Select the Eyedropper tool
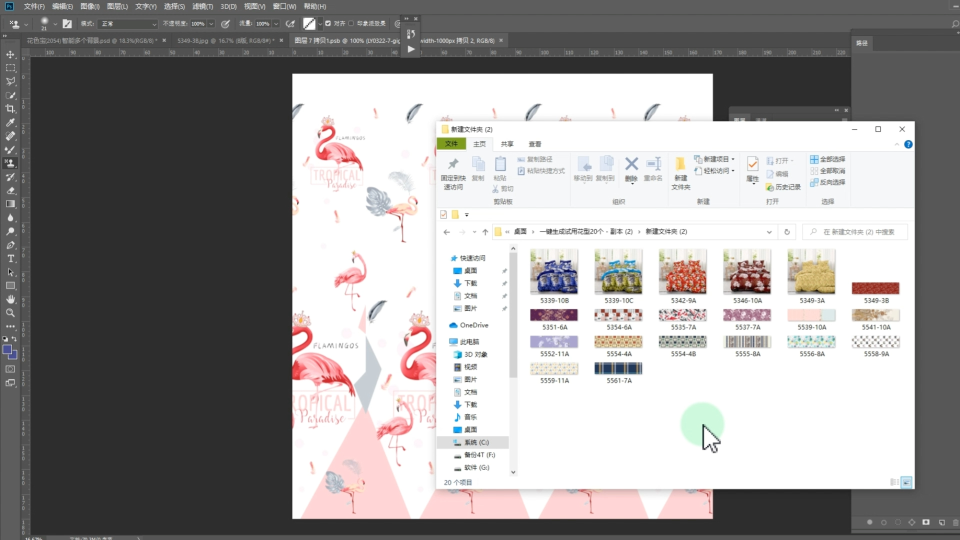Image resolution: width=960 pixels, height=540 pixels. point(10,122)
